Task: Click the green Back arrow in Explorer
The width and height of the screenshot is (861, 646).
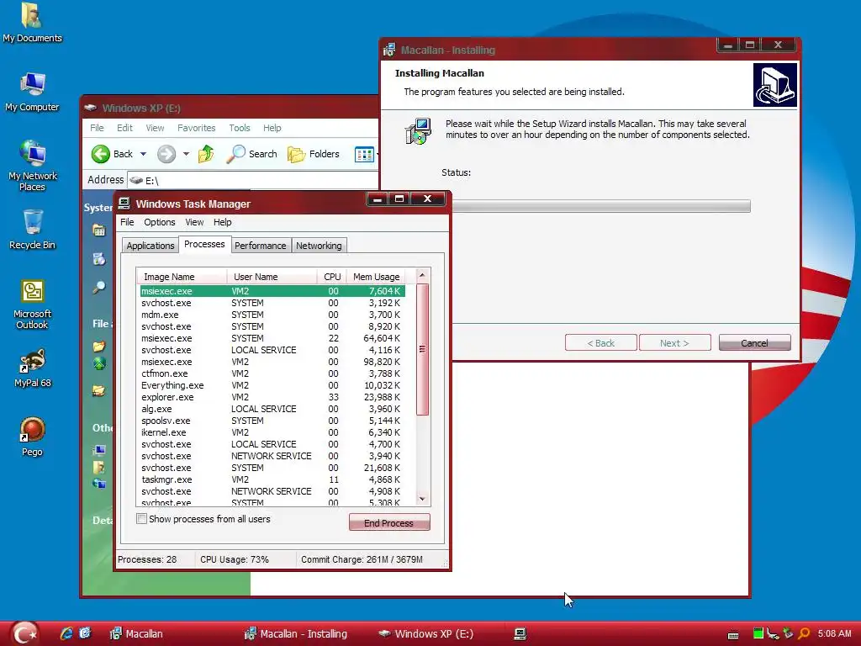Action: click(101, 154)
